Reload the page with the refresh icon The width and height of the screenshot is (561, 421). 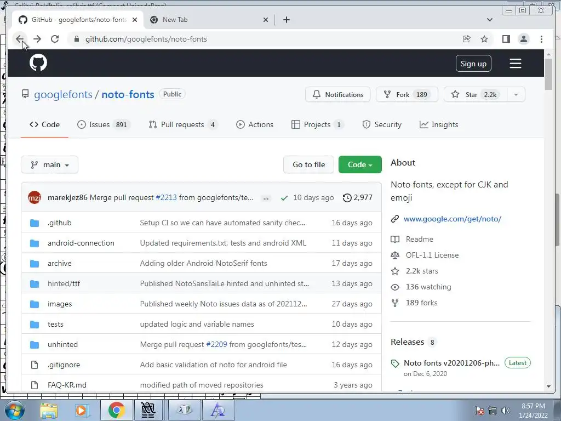(55, 39)
